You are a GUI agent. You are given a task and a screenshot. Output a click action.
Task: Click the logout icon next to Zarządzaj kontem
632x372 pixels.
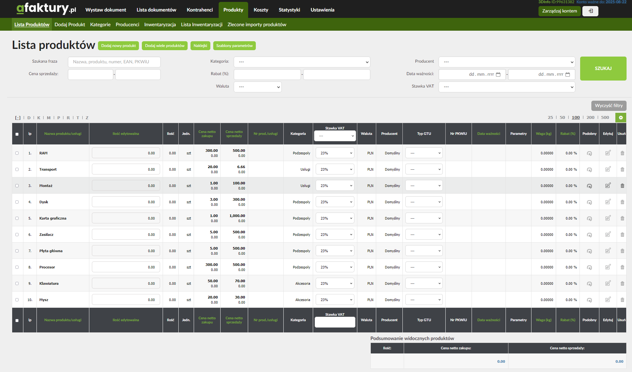click(x=590, y=11)
